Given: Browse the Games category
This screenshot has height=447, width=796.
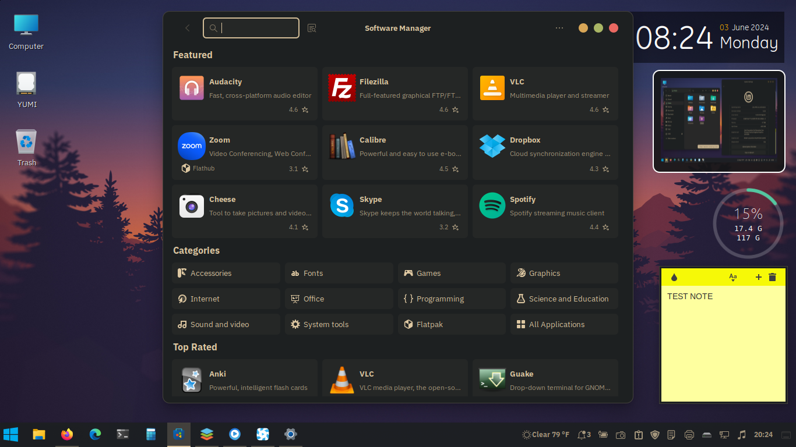Looking at the screenshot, I should tap(452, 273).
